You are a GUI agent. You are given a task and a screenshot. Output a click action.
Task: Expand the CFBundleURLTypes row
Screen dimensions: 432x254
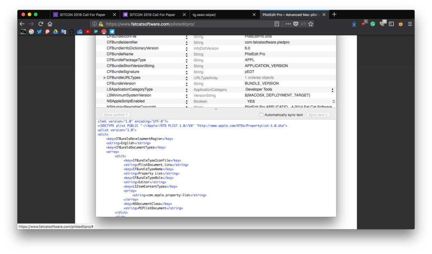(x=105, y=78)
